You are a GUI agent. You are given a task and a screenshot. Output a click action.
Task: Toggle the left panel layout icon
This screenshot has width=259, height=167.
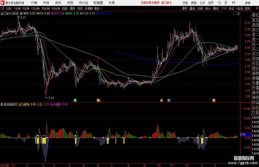click(x=2, y=9)
